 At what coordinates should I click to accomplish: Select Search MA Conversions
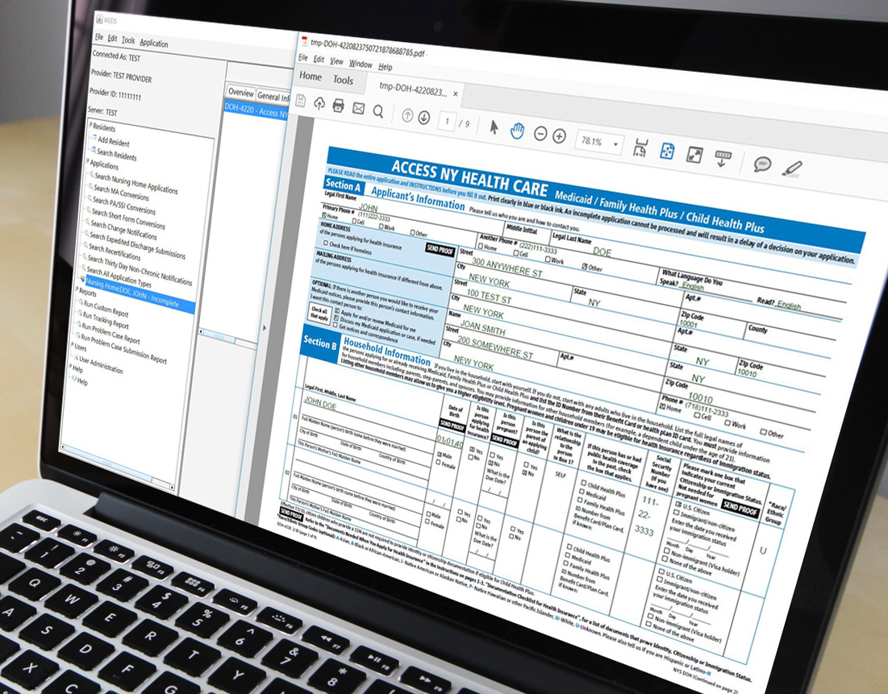pyautogui.click(x=121, y=193)
